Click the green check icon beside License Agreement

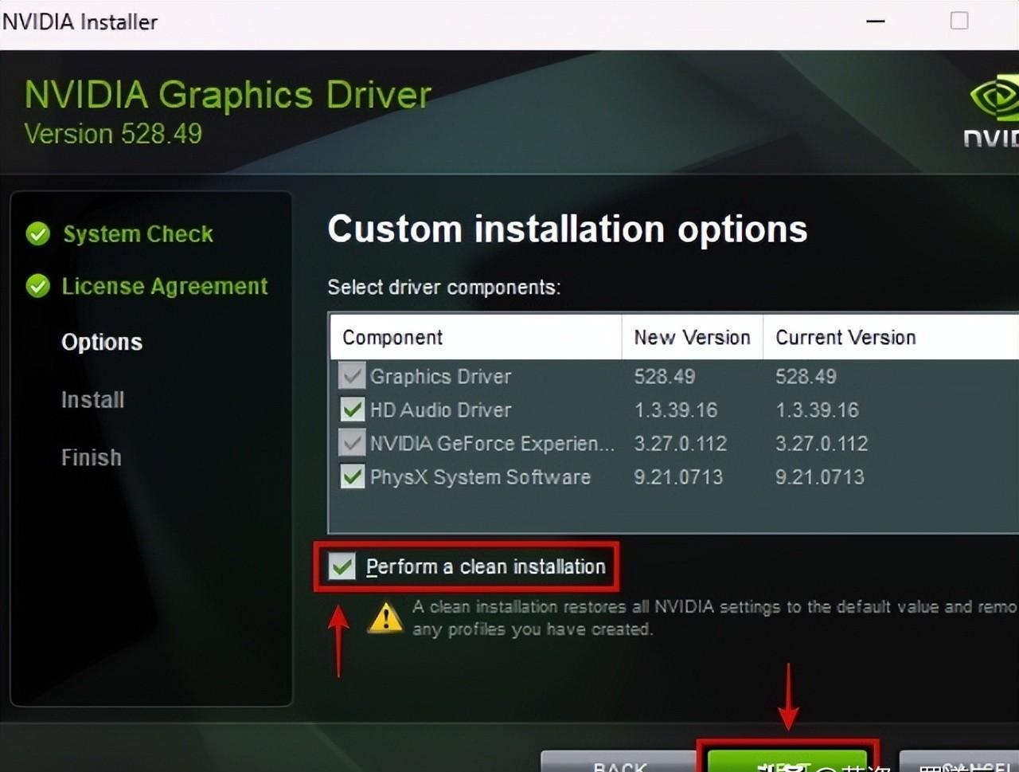pyautogui.click(x=37, y=285)
